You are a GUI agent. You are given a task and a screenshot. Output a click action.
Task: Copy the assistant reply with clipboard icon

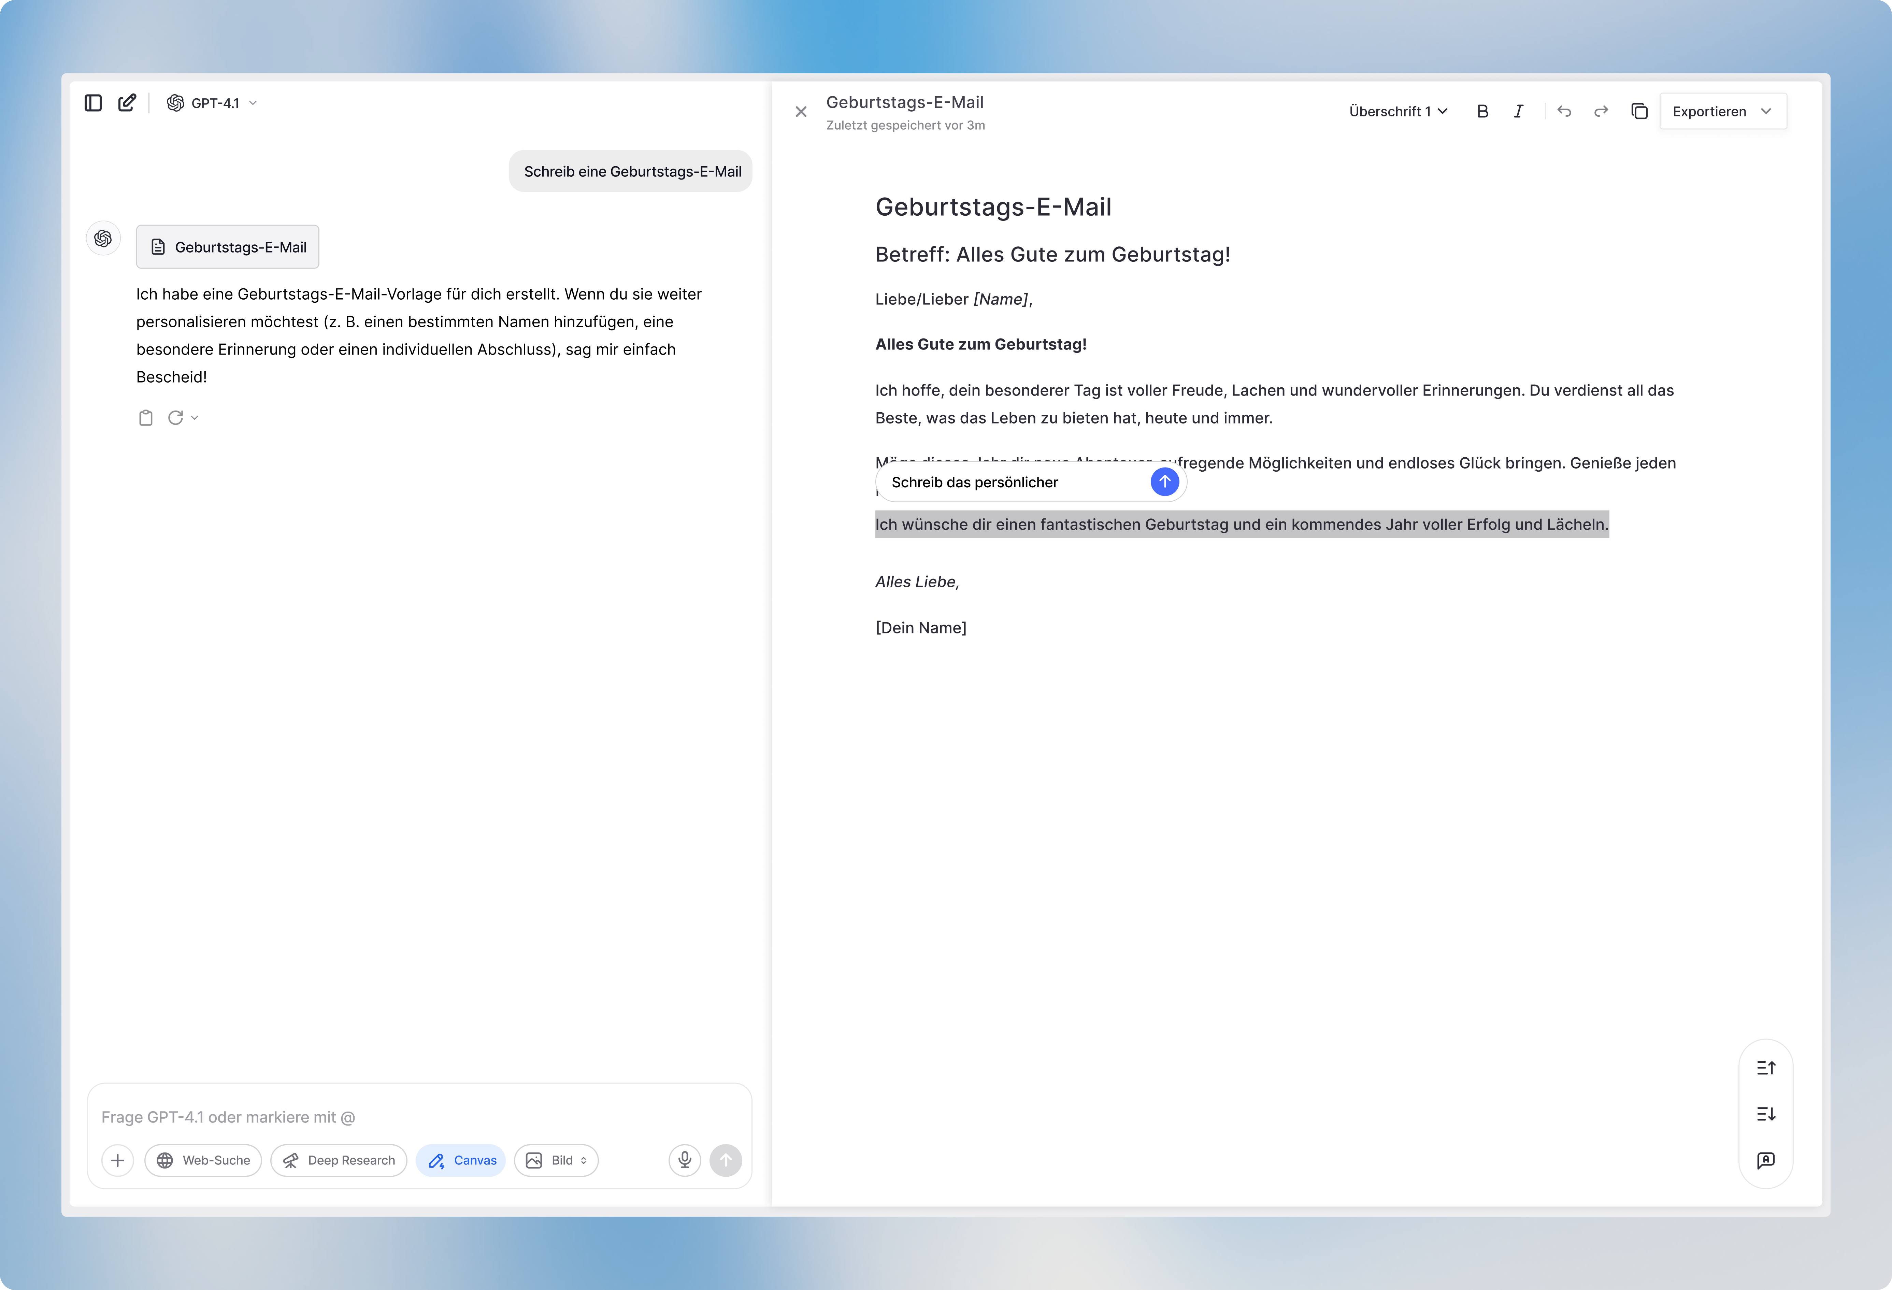tap(146, 417)
